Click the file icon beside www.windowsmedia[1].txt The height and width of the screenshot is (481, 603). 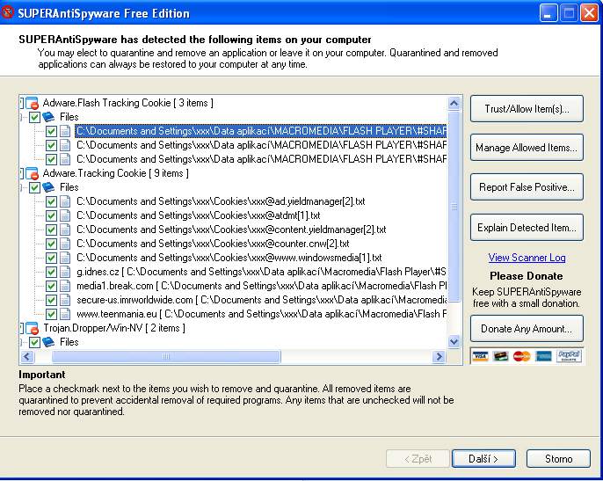65,258
